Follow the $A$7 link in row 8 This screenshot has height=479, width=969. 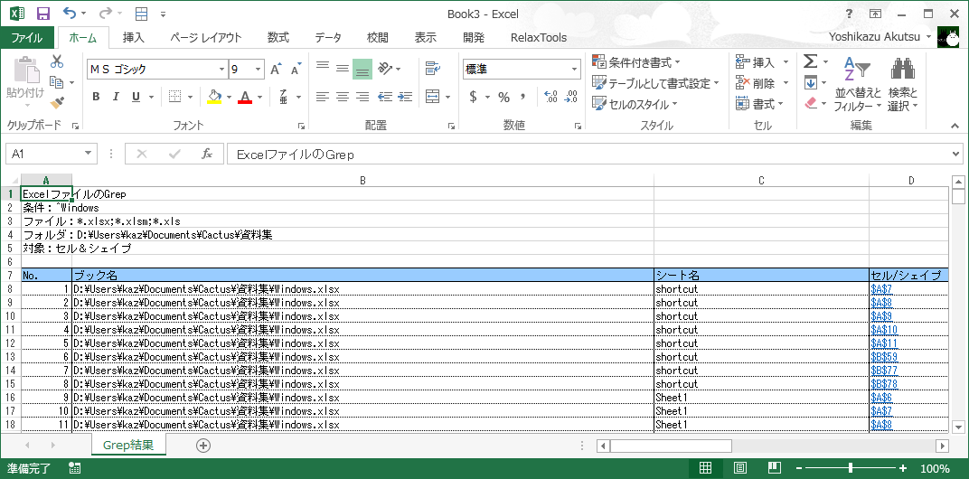(x=880, y=288)
